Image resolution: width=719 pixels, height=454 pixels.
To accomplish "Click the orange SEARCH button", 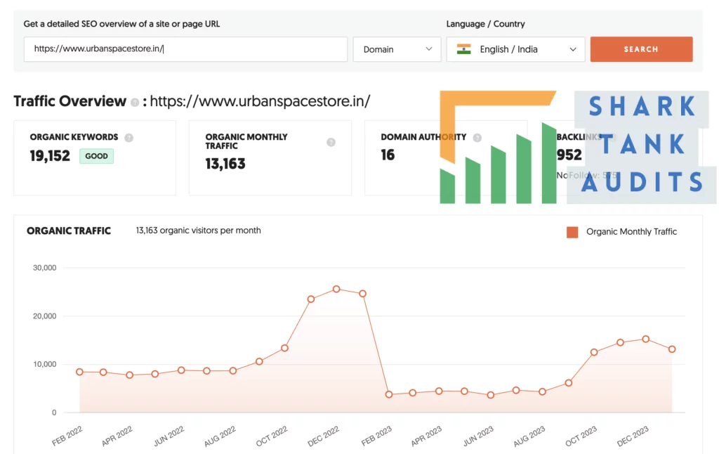I will [641, 49].
